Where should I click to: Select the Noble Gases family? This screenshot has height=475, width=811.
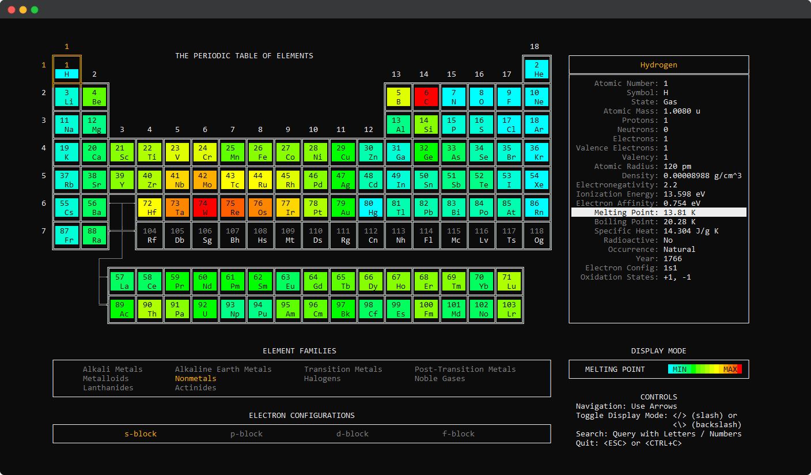[x=440, y=379]
